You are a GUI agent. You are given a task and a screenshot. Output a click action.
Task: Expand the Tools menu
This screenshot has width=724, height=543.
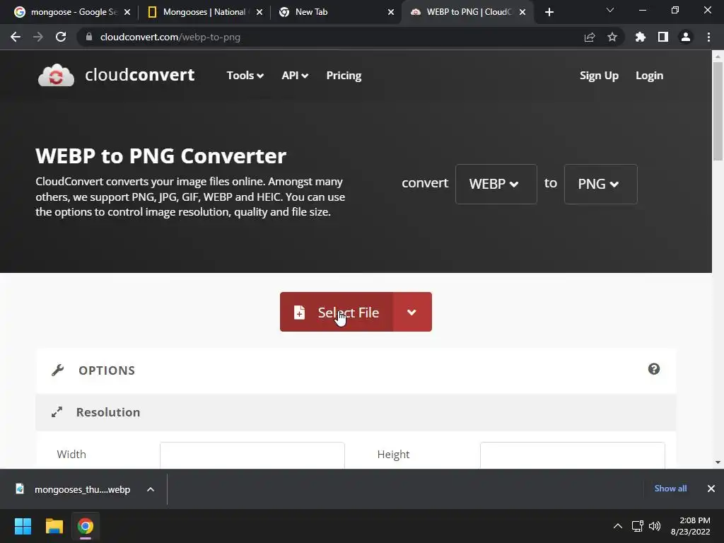(x=245, y=75)
